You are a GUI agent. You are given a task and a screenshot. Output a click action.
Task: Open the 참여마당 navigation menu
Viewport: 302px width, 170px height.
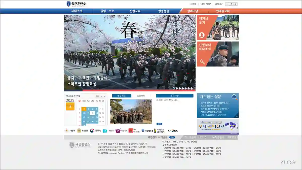[x=193, y=11]
